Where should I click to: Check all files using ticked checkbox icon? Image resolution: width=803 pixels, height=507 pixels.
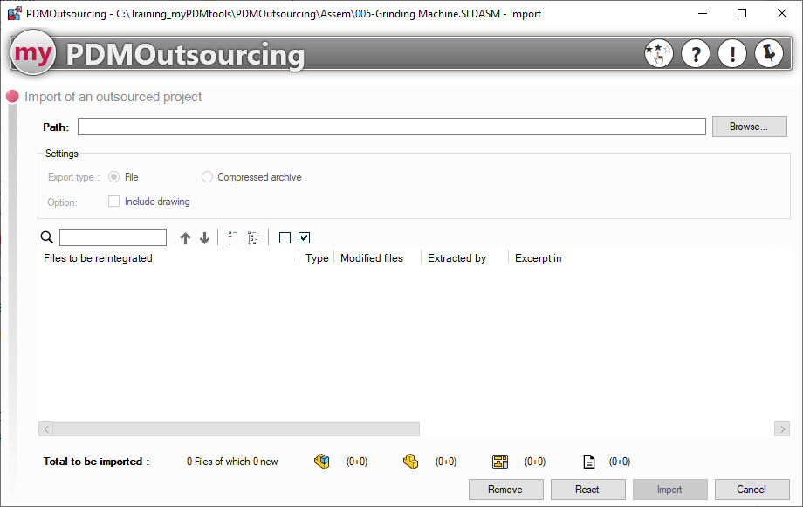304,237
